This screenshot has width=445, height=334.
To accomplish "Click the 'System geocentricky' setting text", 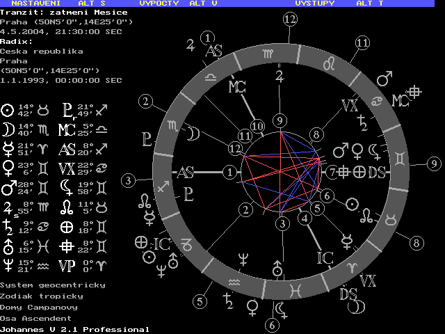I will (52, 285).
